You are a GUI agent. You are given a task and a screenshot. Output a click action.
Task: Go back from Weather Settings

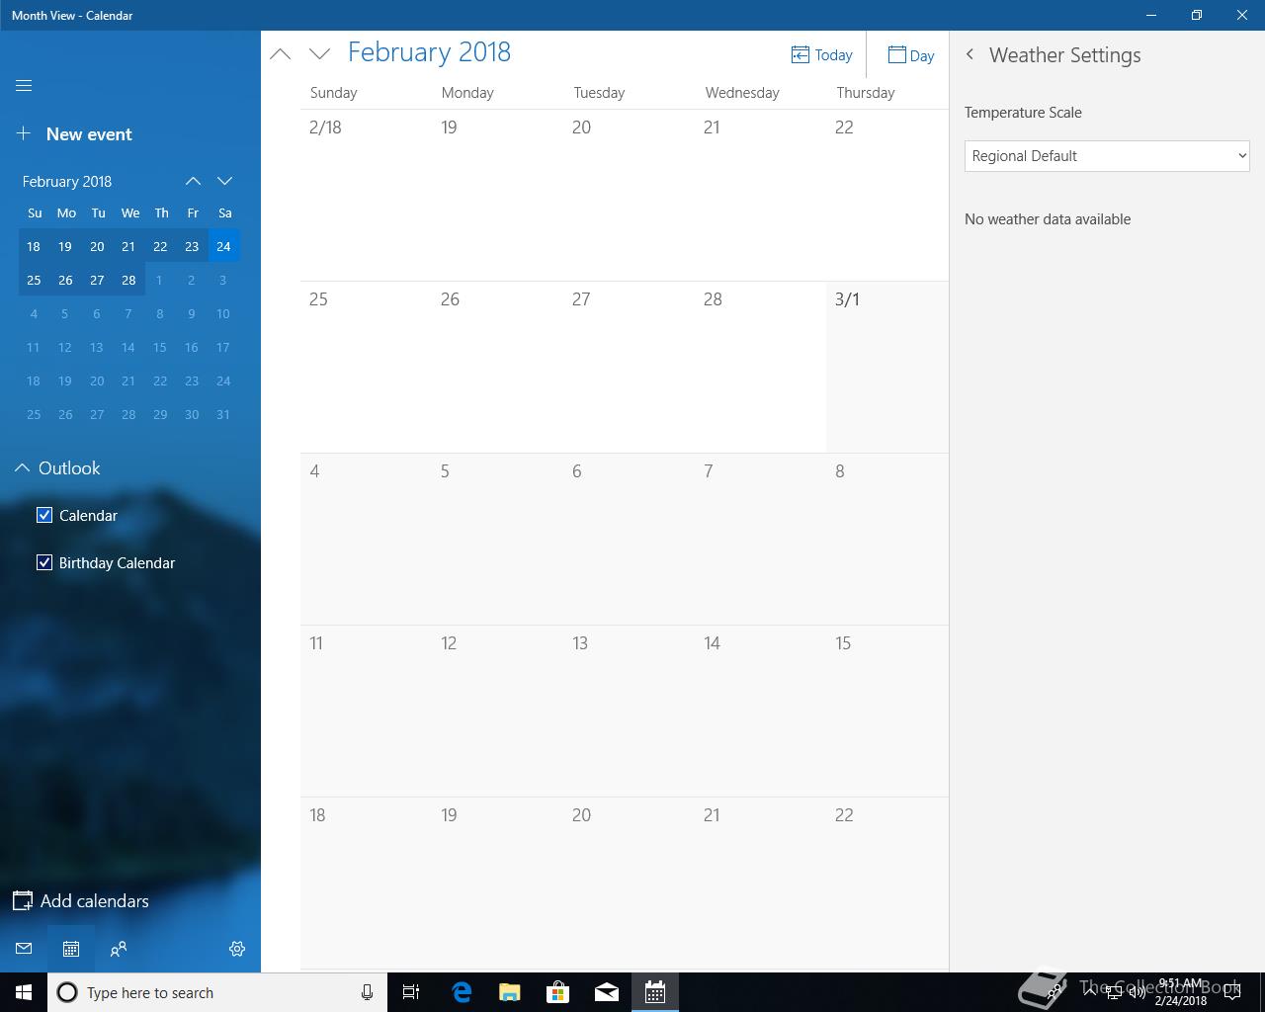(970, 55)
